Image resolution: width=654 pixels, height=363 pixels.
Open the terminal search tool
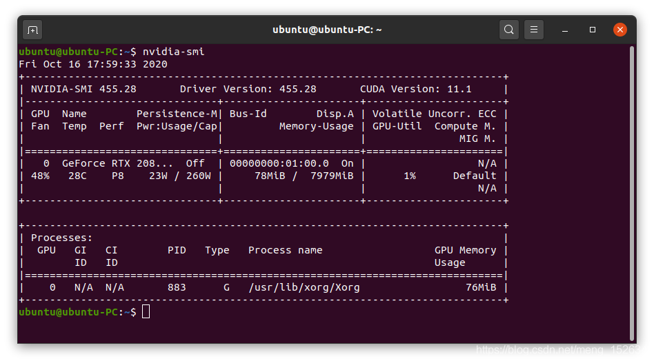pyautogui.click(x=509, y=30)
